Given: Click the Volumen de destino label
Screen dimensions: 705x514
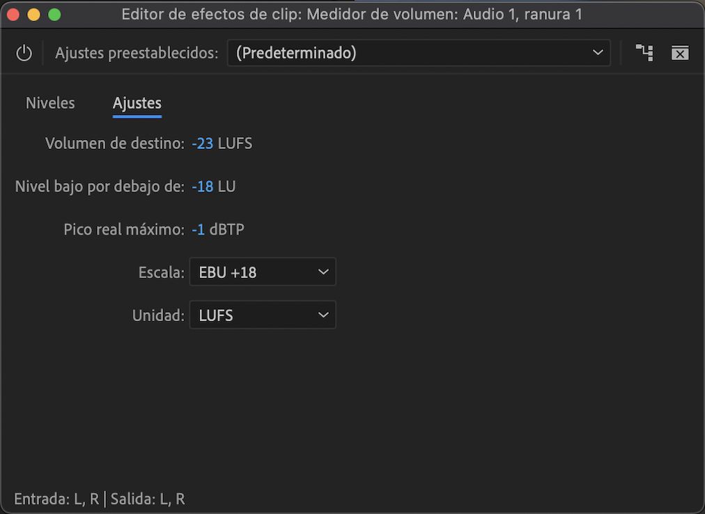Looking at the screenshot, I should pos(114,143).
